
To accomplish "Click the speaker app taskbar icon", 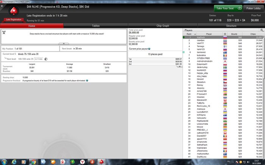I will [x=43, y=162].
